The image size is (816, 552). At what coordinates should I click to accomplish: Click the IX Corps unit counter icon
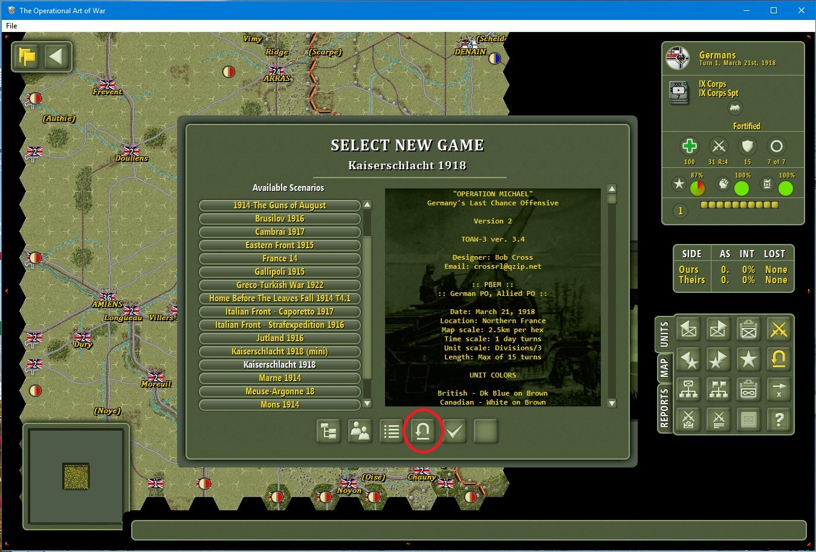coord(680,92)
